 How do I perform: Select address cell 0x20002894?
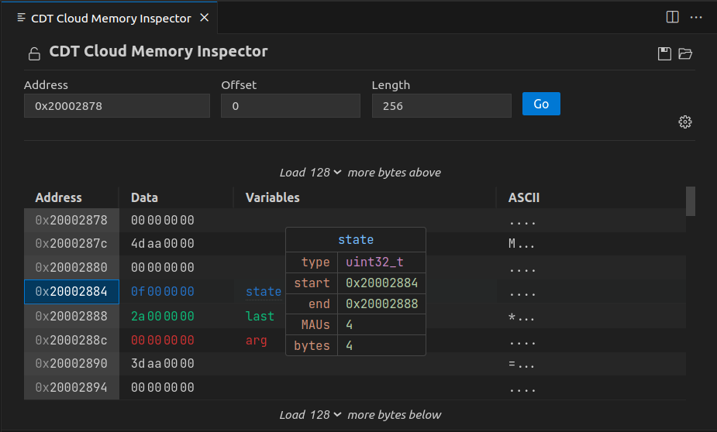71,387
